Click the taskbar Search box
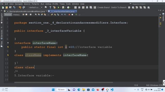The image size is (165, 92). [x=61, y=90]
